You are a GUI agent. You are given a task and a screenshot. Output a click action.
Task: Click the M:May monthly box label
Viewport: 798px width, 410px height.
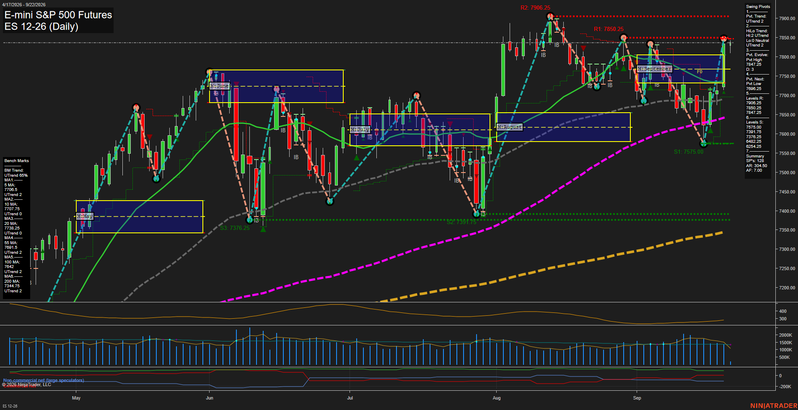85,217
